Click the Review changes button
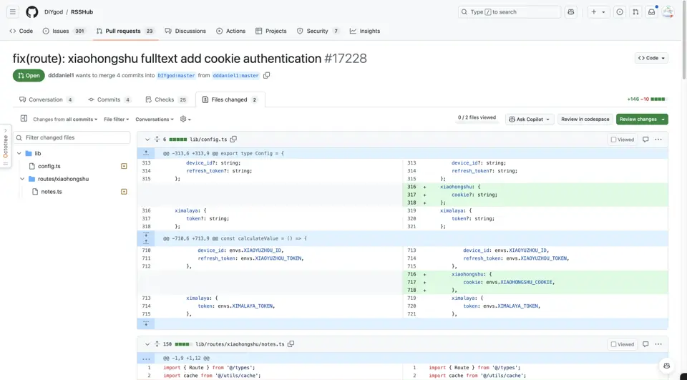Screen dimensions: 687x380 (642, 120)
